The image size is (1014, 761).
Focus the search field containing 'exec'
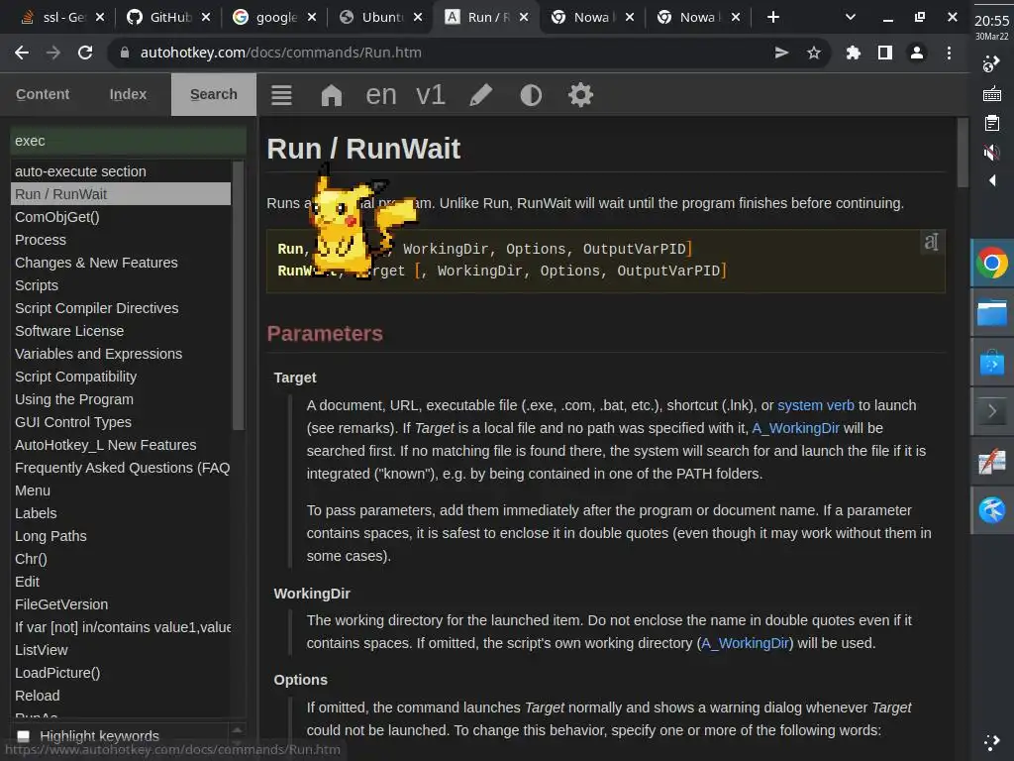point(128,141)
